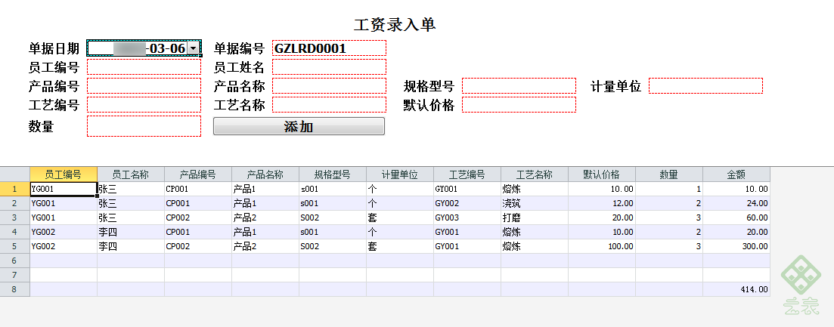Click quantity cell in row 2

[669, 203]
